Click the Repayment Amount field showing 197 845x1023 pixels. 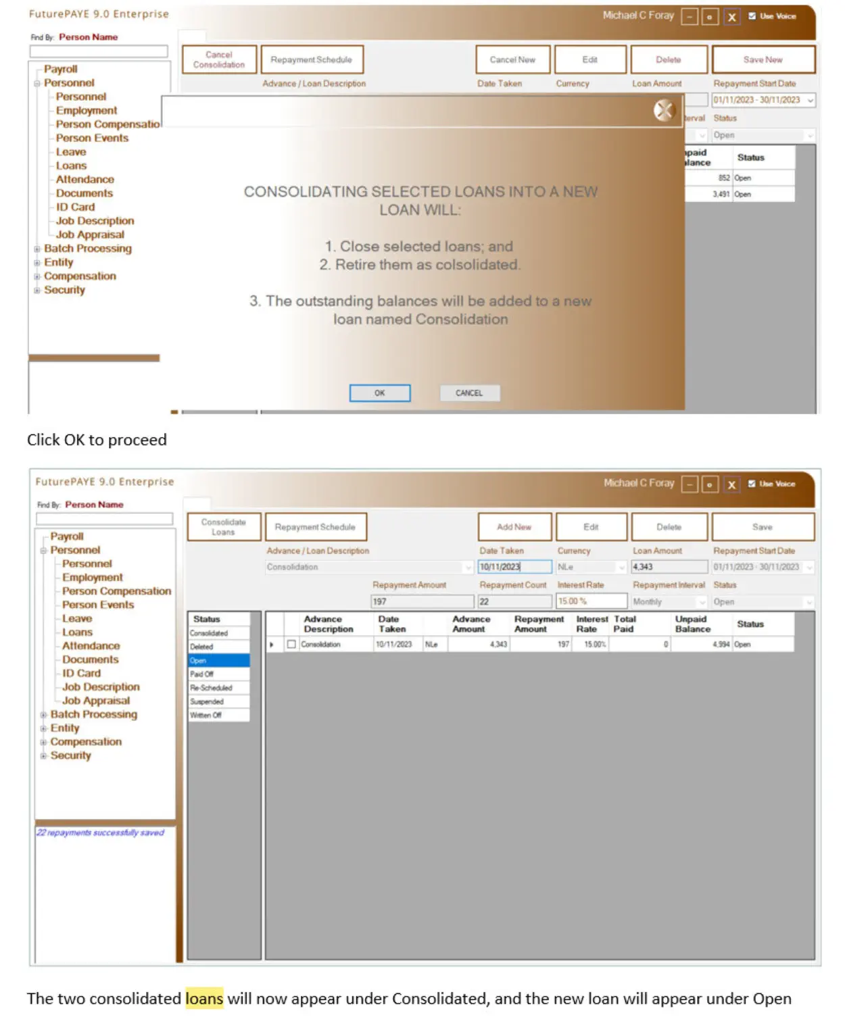[x=422, y=601]
